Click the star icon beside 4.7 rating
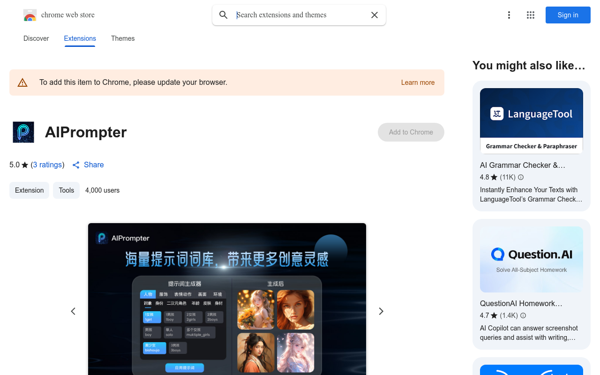Screen dimensions: 600x375 [494, 315]
